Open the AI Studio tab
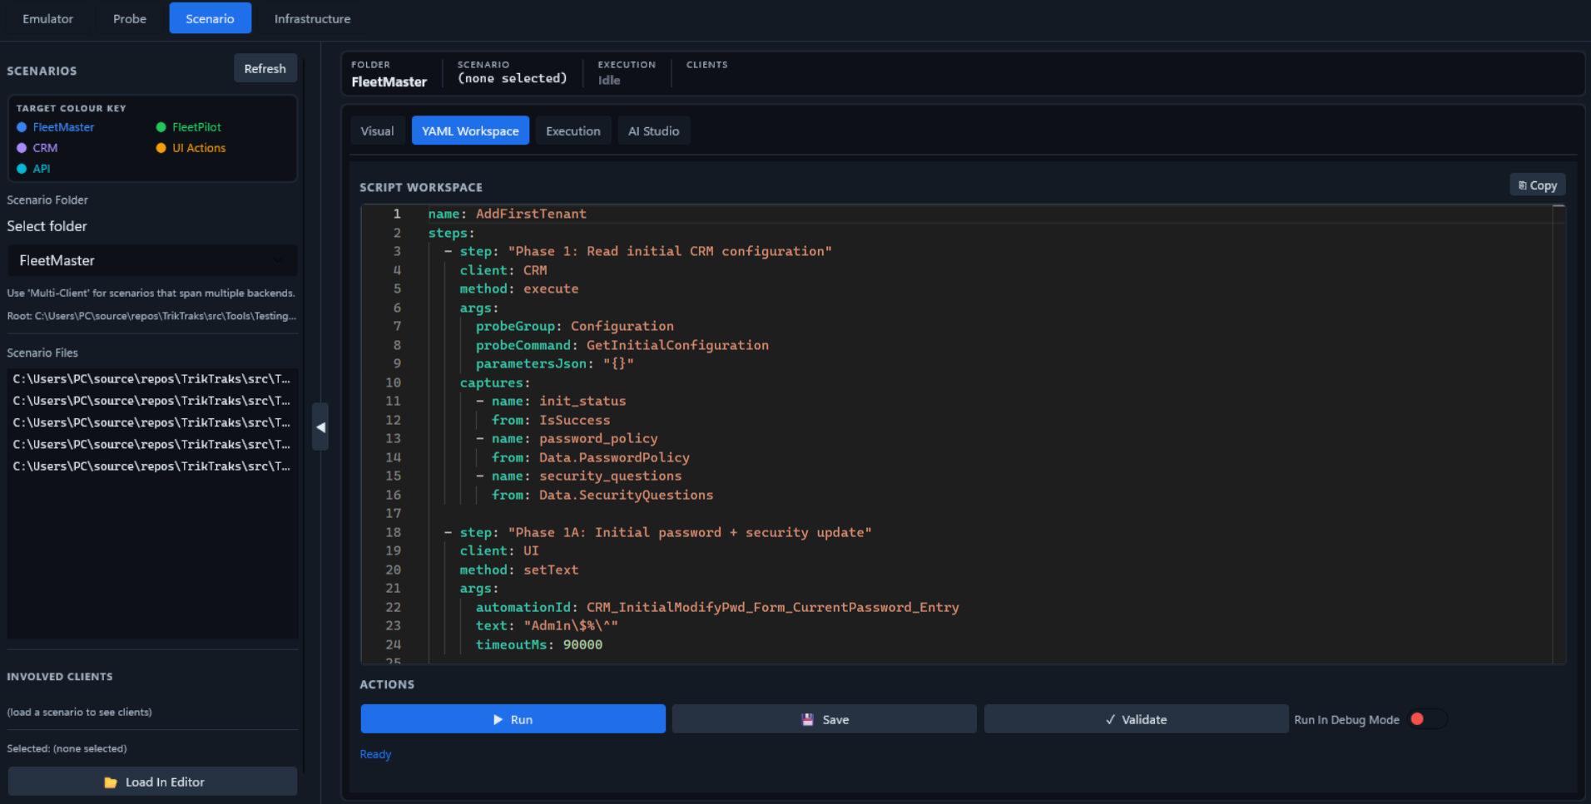Viewport: 1591px width, 804px height. [x=653, y=131]
